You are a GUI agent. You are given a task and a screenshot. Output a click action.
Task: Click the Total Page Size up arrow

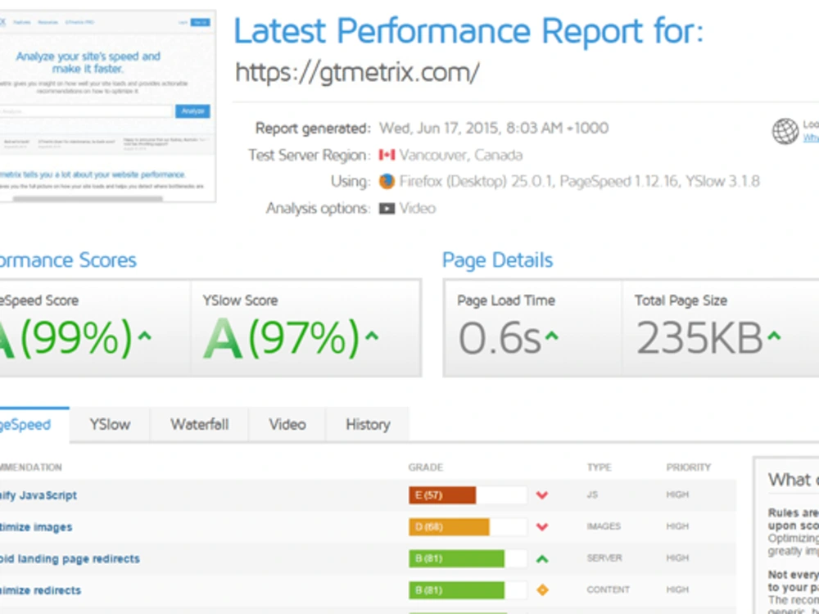(x=774, y=336)
